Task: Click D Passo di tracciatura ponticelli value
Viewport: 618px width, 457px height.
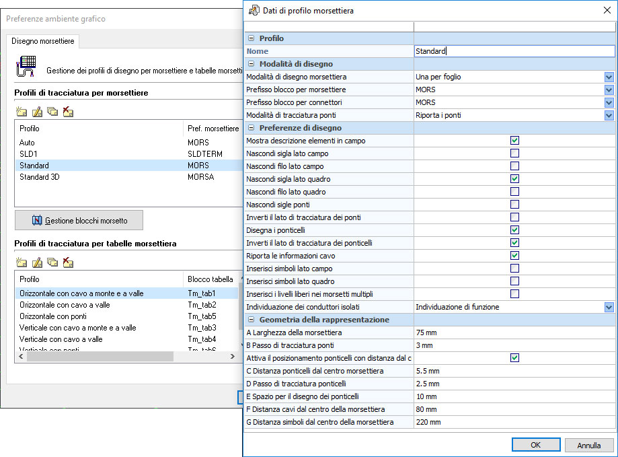Action: coord(514,384)
